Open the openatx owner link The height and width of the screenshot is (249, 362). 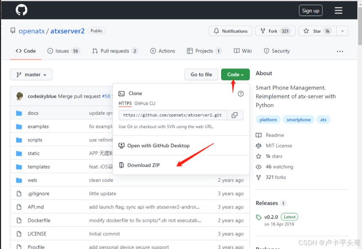[x=32, y=31]
